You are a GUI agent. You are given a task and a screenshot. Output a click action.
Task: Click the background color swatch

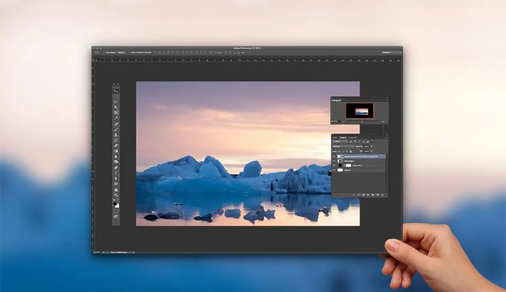(117, 206)
